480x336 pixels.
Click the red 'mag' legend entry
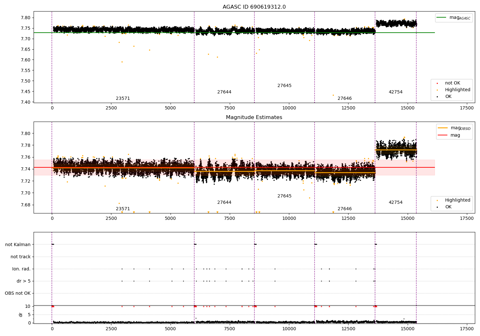coord(450,135)
